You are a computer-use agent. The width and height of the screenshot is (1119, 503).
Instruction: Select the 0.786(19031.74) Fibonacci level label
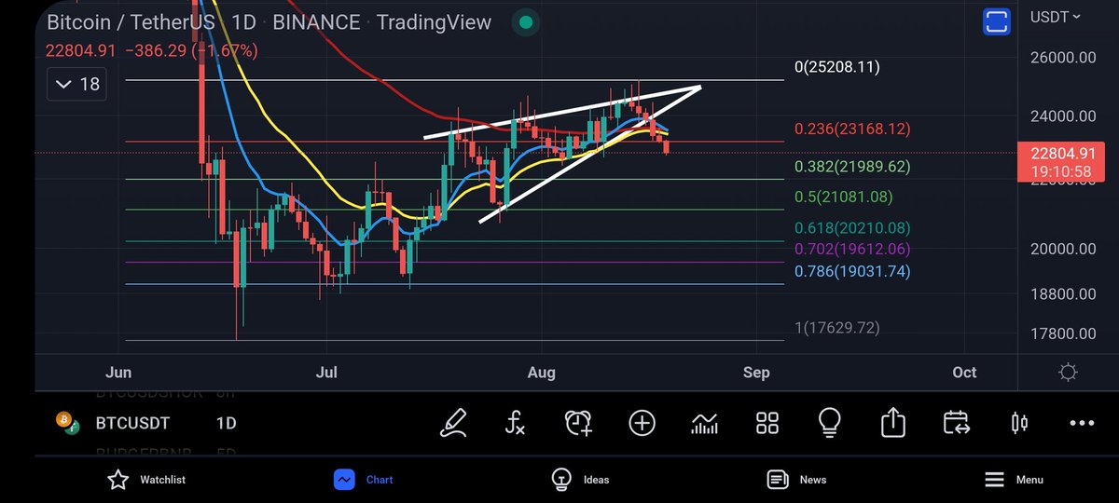coord(852,271)
